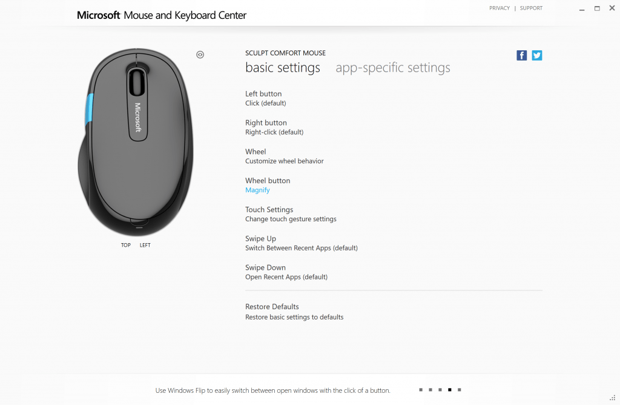
Task: Select the first tip pagination dot
Action: click(421, 390)
